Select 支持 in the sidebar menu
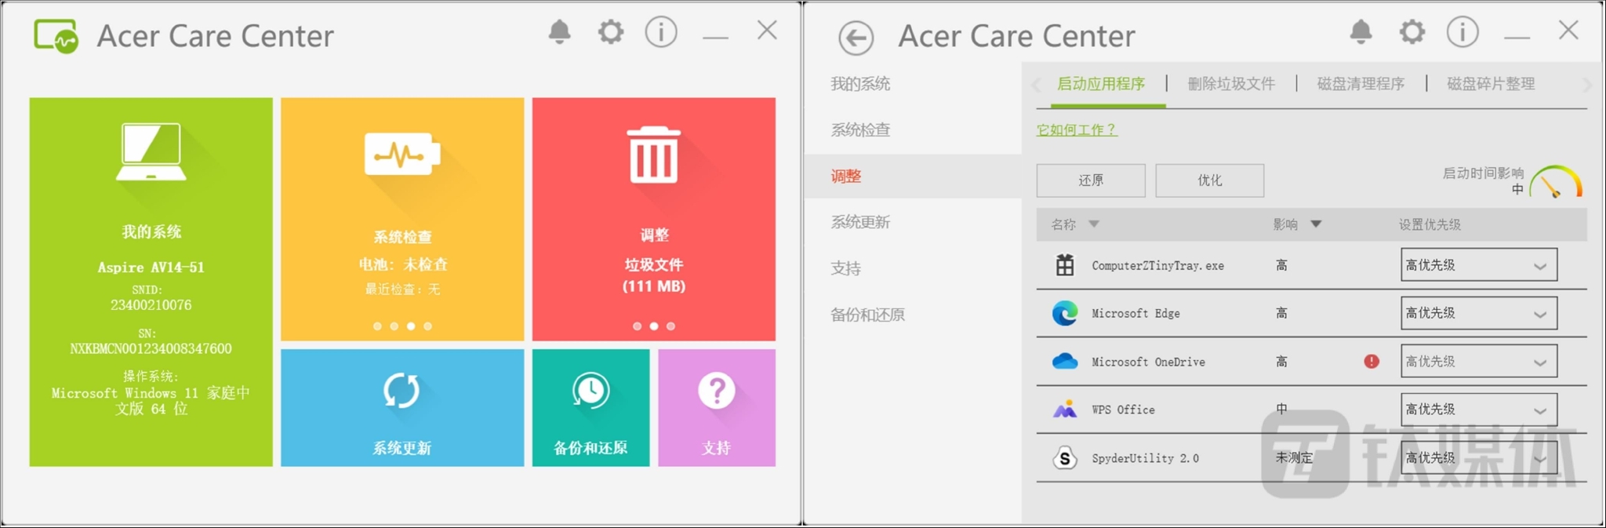Screen dimensions: 1606x528 click(846, 268)
